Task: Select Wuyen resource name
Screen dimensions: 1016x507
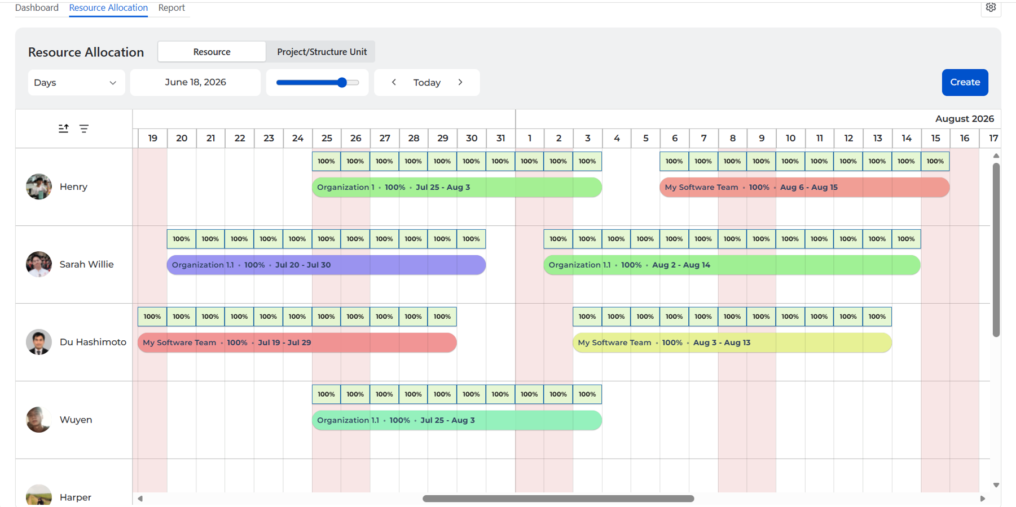Action: (x=76, y=420)
